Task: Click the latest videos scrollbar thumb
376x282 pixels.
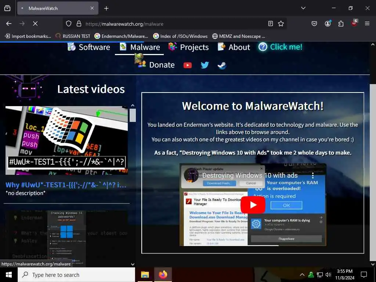Action: pos(133,115)
